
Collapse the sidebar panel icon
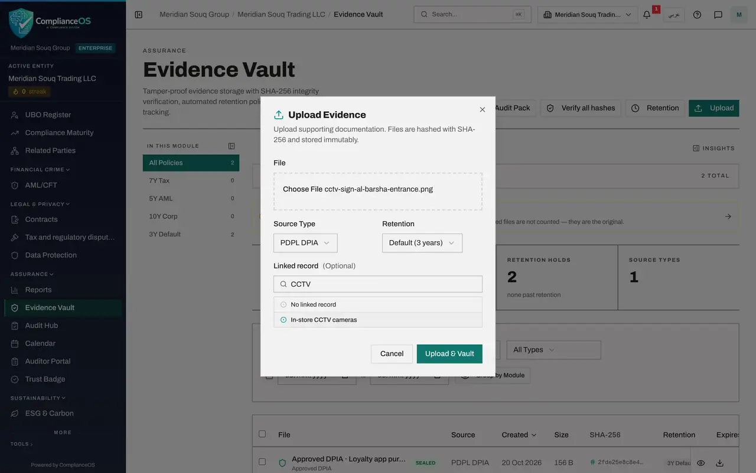click(x=139, y=15)
